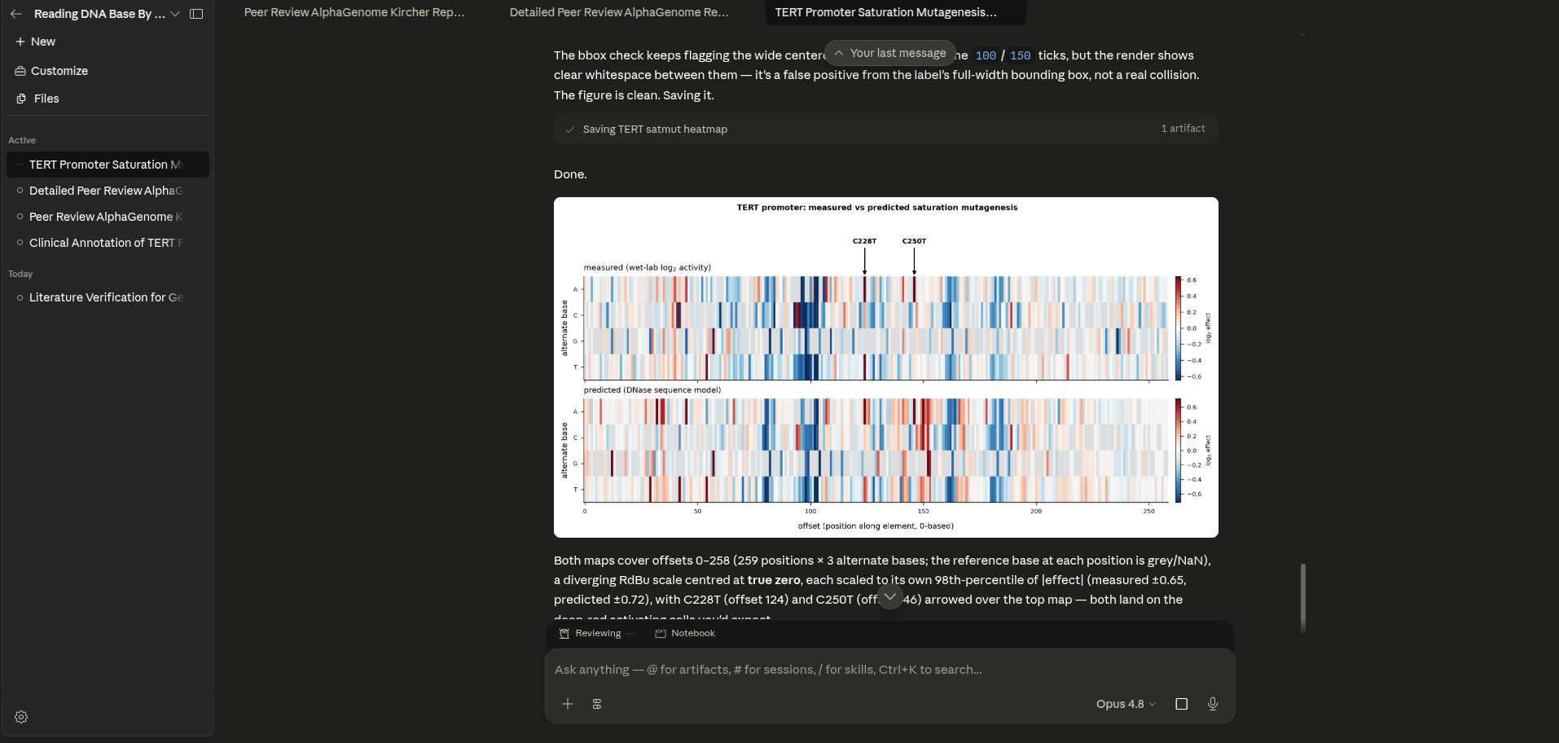
Task: Focus the Ask anything input field
Action: click(x=889, y=670)
